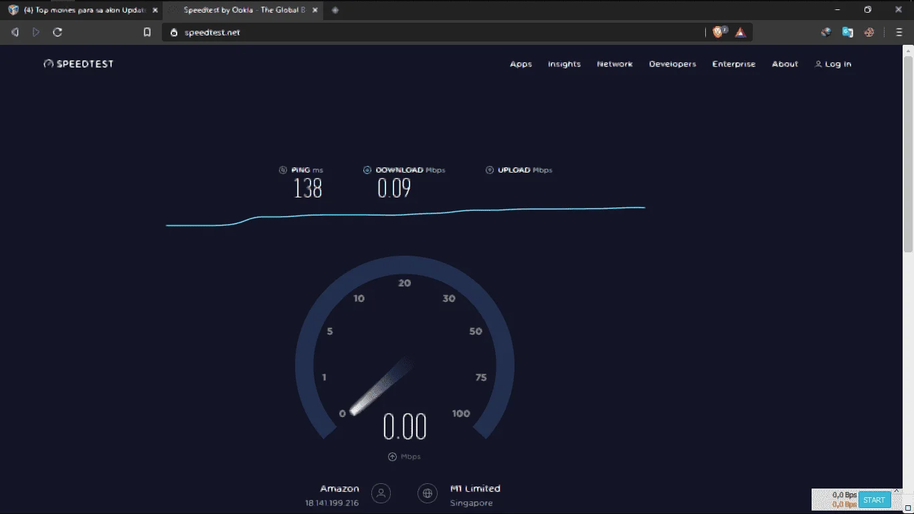
Task: Click the START button in overlay widget
Action: coord(874,500)
